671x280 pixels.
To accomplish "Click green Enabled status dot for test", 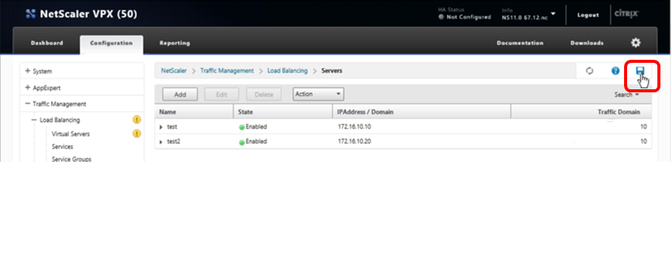I will coord(242,127).
